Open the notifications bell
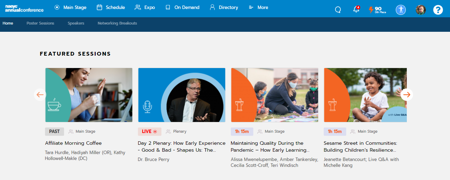This screenshot has width=450, height=180. pos(356,9)
